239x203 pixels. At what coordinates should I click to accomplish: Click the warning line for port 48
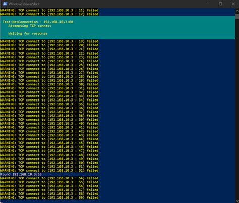(x=49, y=155)
